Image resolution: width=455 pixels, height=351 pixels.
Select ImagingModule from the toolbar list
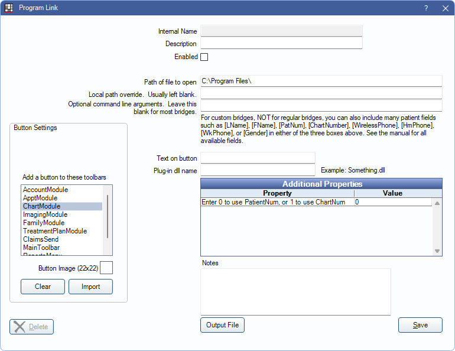45,214
